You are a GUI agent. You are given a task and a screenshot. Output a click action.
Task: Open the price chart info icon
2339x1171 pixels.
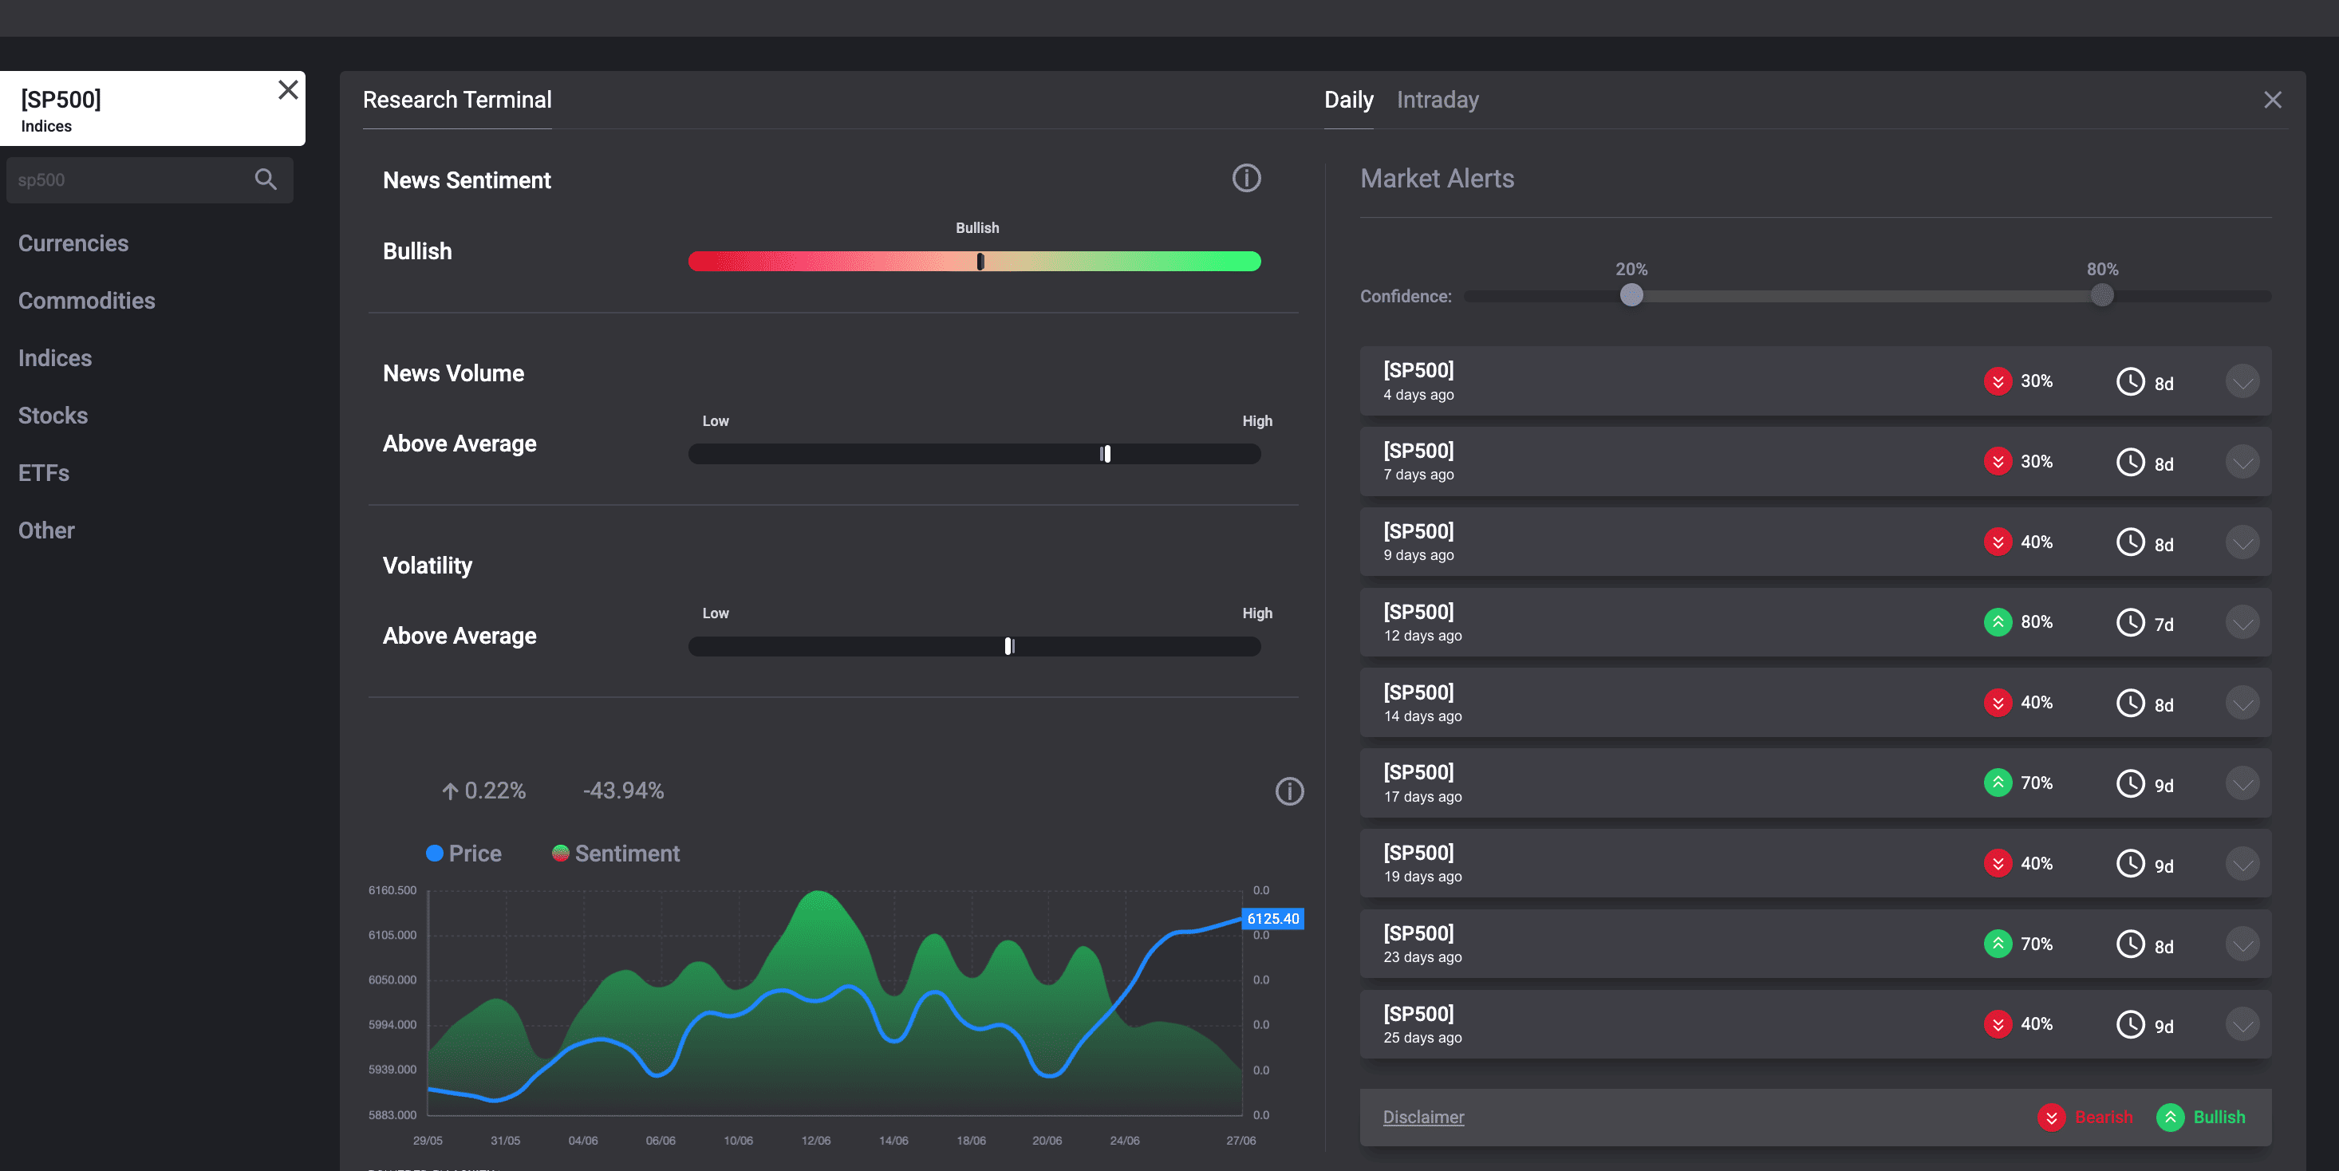(1289, 791)
